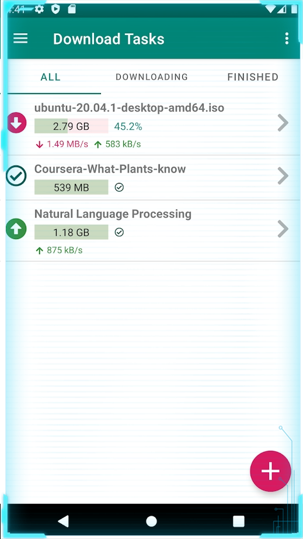Tap Android recent apps square button
Screen dimensions: 303x539
(x=239, y=521)
